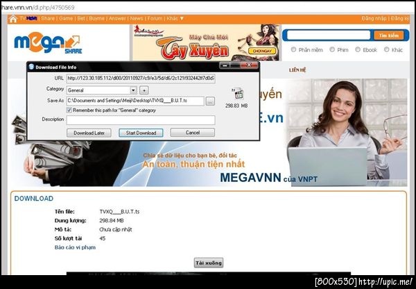The height and width of the screenshot is (289, 416).
Task: Click Báo cáo vi phạm report link
Action: point(75,247)
